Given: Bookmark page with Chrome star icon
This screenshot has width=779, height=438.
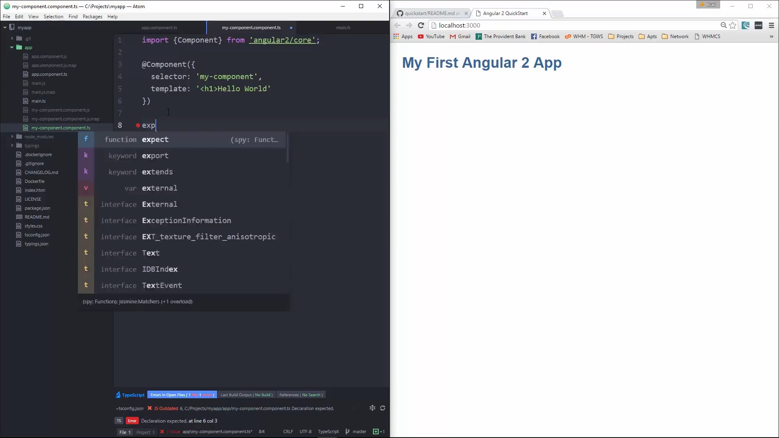Looking at the screenshot, I should click(733, 25).
